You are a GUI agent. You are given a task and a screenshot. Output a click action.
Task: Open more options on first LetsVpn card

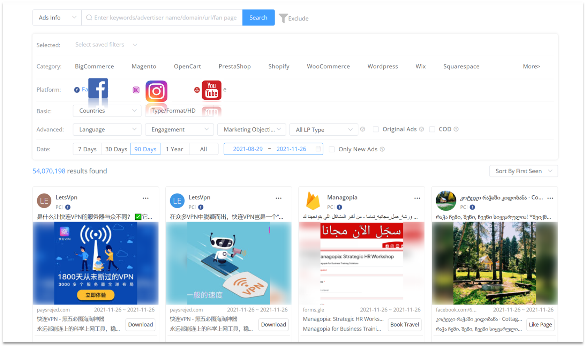click(x=145, y=198)
